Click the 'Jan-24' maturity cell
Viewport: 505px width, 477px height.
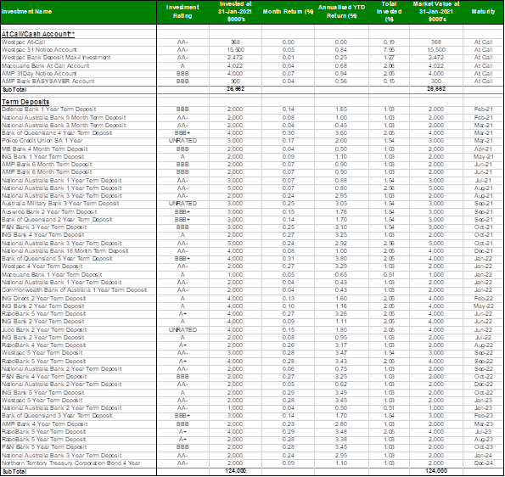coord(483,456)
